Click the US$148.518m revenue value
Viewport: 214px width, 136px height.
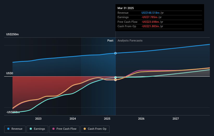150,13
